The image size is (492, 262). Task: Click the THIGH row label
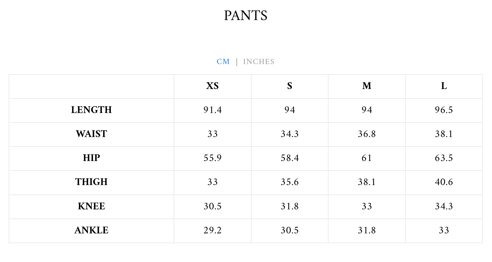pos(91,182)
